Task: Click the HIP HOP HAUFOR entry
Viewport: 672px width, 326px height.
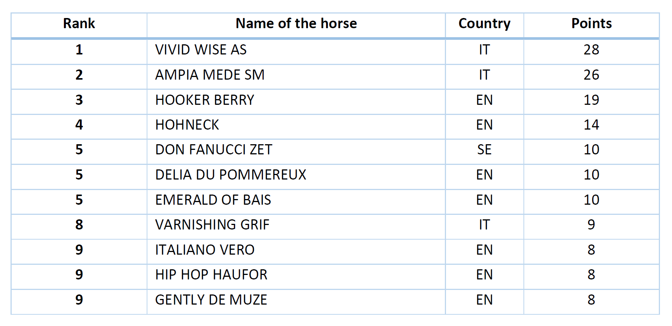Action: [x=211, y=275]
